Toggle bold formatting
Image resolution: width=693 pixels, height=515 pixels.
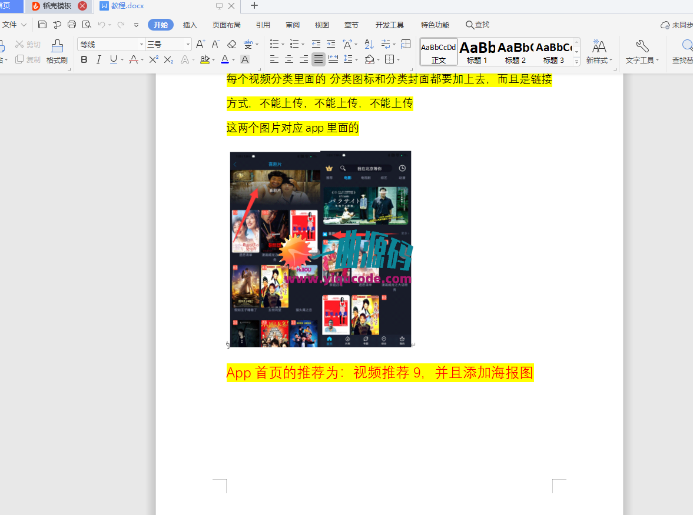pyautogui.click(x=84, y=59)
